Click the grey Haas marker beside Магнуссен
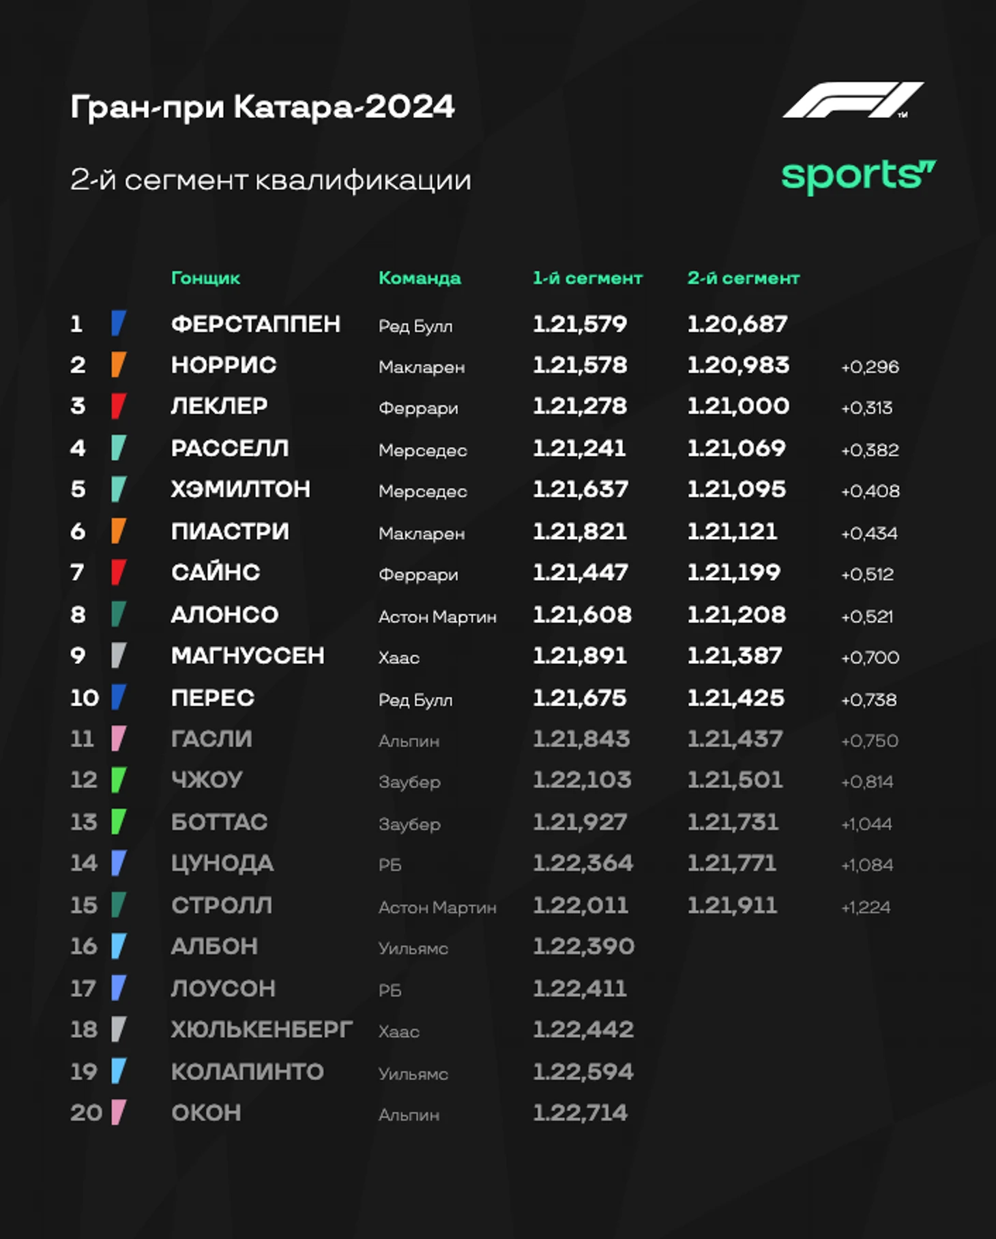The image size is (996, 1239). tap(119, 656)
